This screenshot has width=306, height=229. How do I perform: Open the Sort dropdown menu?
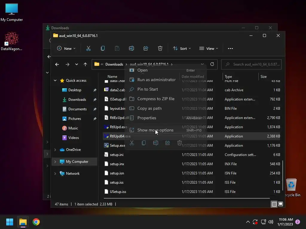pos(182,49)
